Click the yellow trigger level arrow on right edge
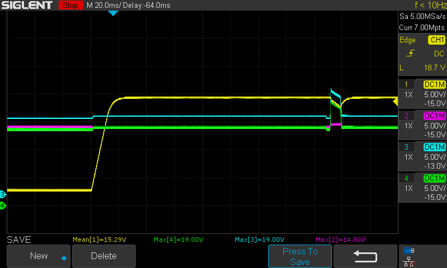This screenshot has height=268, width=447. point(396,102)
